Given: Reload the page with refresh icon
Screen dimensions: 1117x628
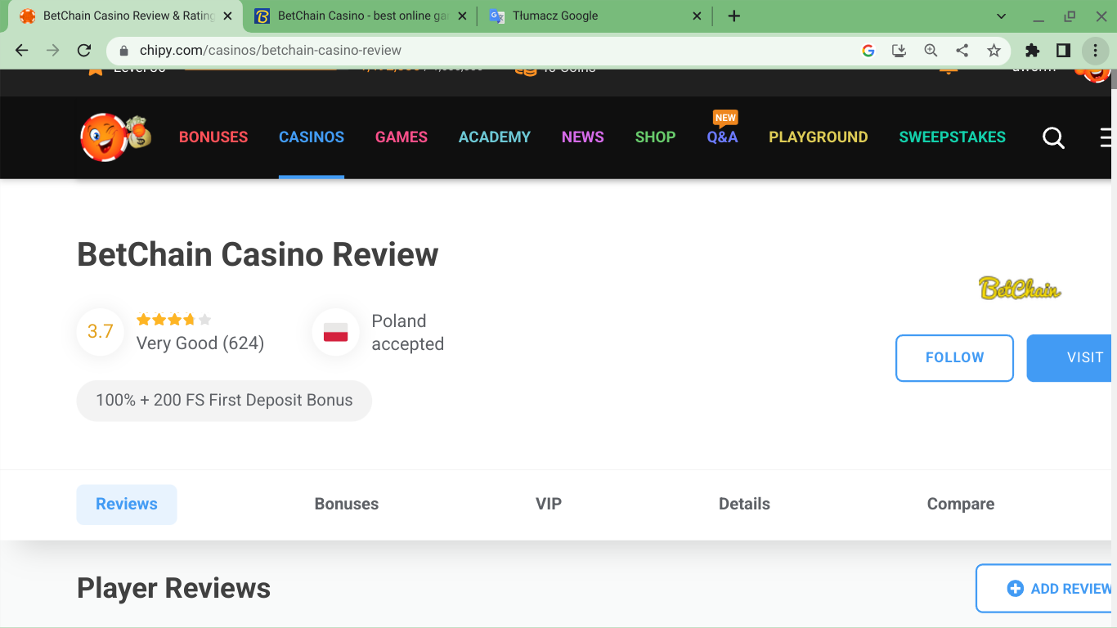Looking at the screenshot, I should [x=83, y=51].
